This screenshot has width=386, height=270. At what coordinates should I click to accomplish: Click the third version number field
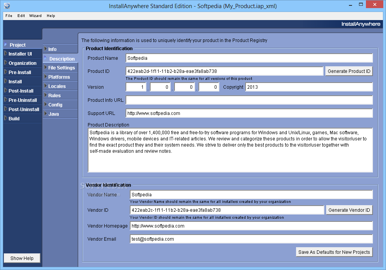(x=185, y=87)
